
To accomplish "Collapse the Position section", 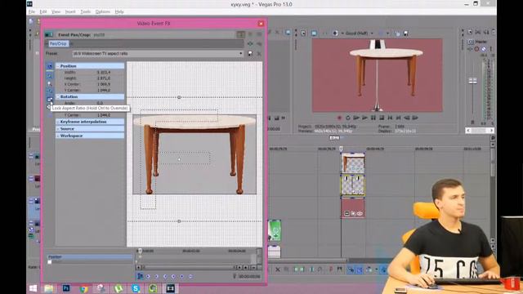I will click(x=58, y=66).
